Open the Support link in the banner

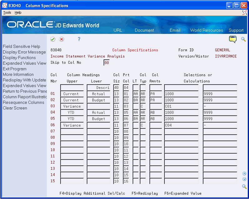(x=236, y=30)
